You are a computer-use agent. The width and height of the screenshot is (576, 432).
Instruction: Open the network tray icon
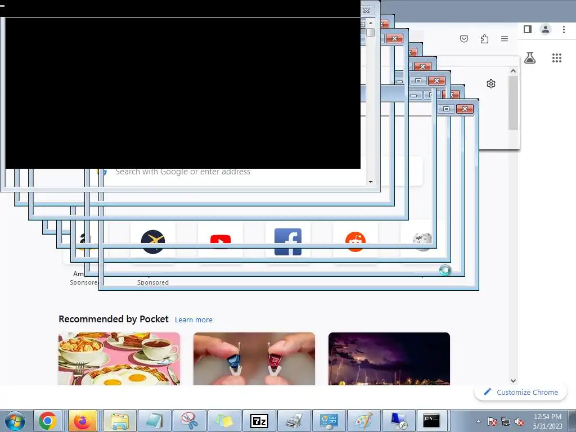pyautogui.click(x=506, y=422)
